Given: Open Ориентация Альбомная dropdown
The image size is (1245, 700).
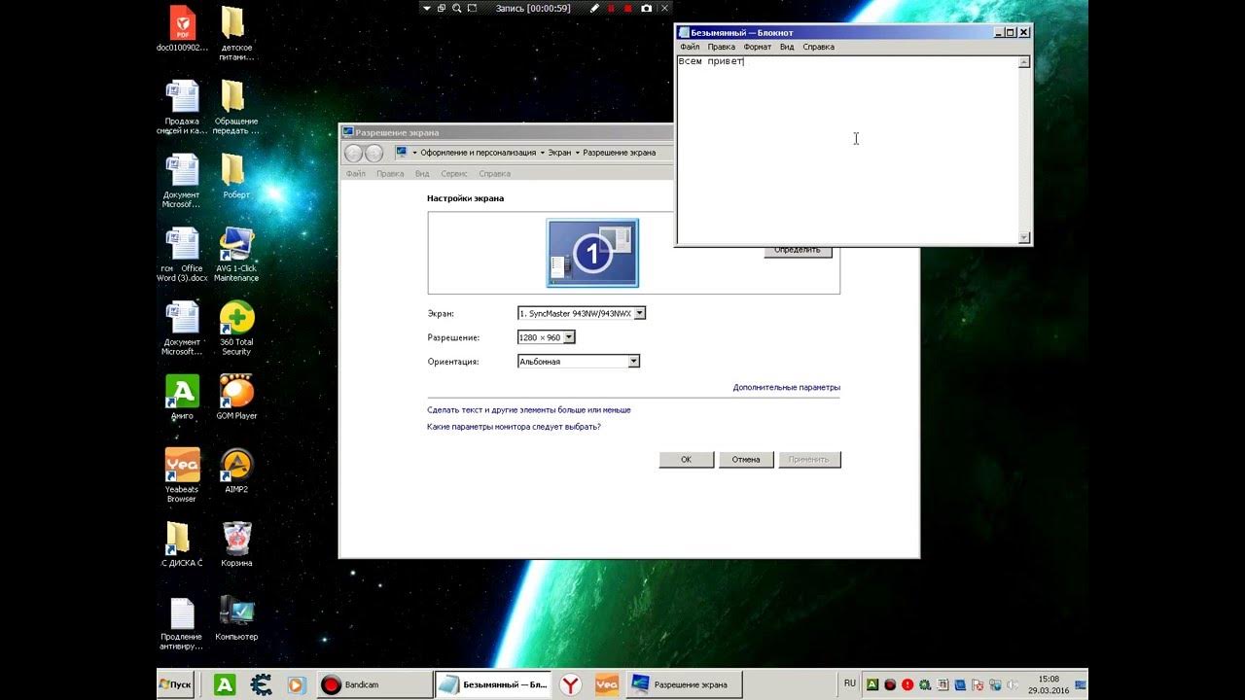Looking at the screenshot, I should click(x=579, y=361).
